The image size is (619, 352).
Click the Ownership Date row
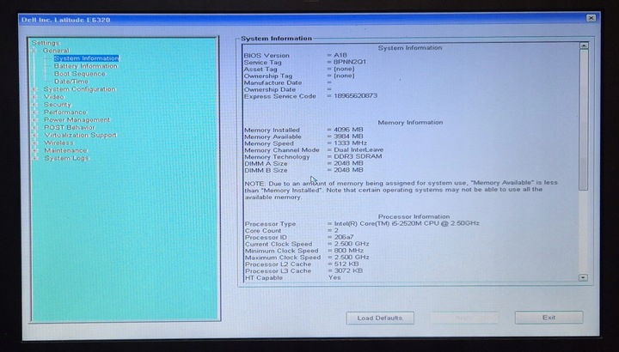tap(288, 89)
